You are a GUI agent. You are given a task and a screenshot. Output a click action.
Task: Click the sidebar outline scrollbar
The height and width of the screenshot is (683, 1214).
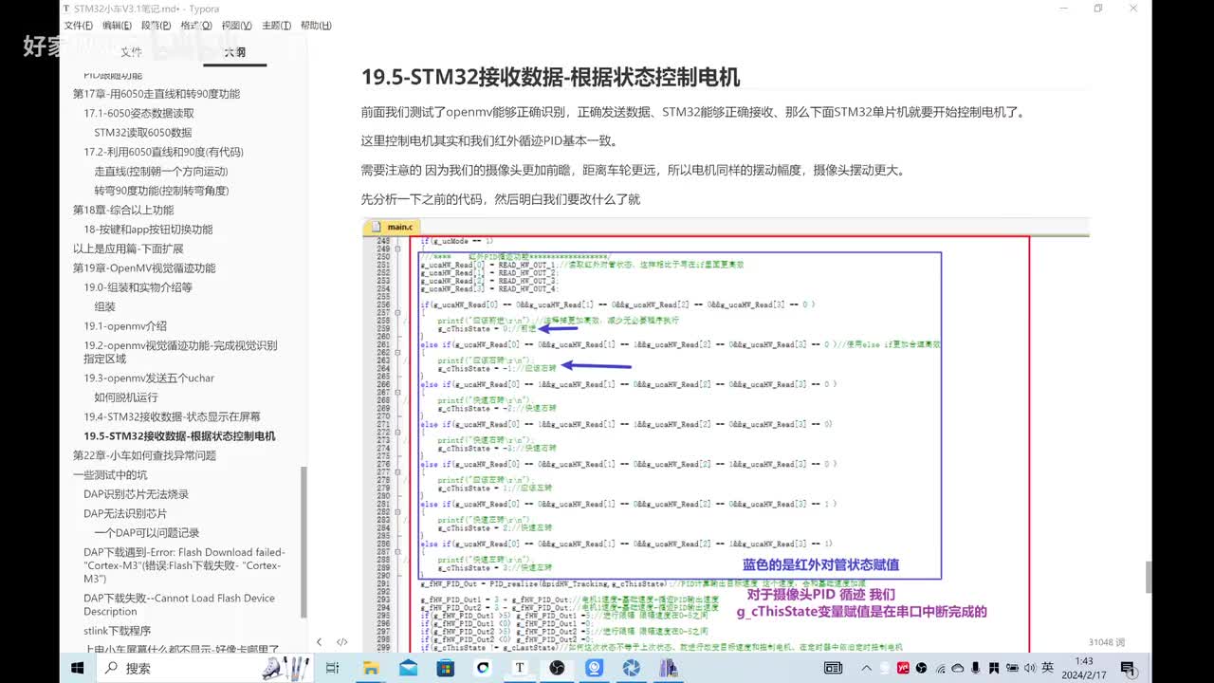click(303, 541)
